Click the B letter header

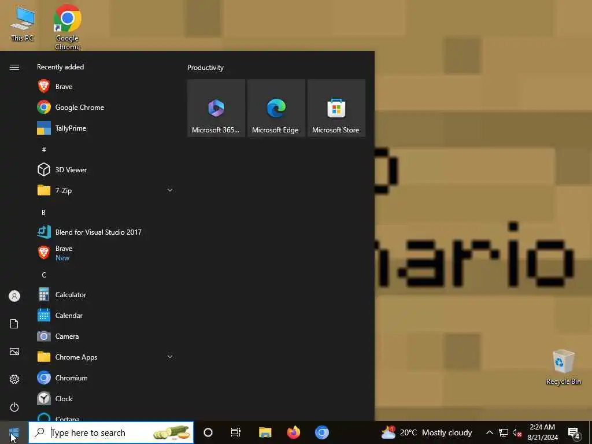[43, 213]
